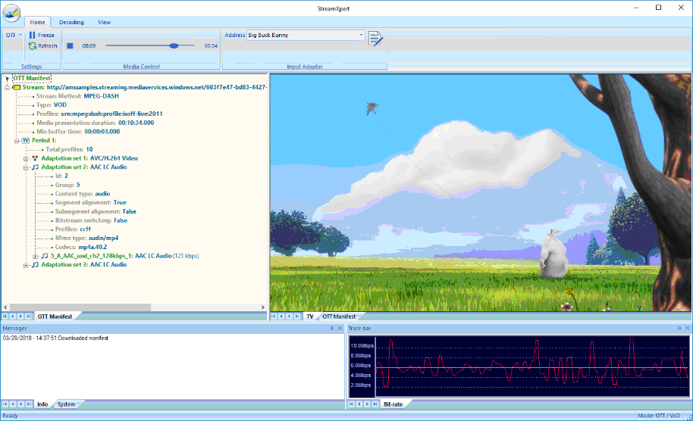Open the View ribbon tab
Viewport: 693px width, 421px height.
[x=104, y=23]
